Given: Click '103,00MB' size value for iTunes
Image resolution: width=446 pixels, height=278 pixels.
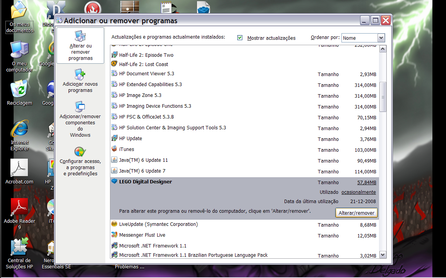Looking at the screenshot, I should coord(365,150).
